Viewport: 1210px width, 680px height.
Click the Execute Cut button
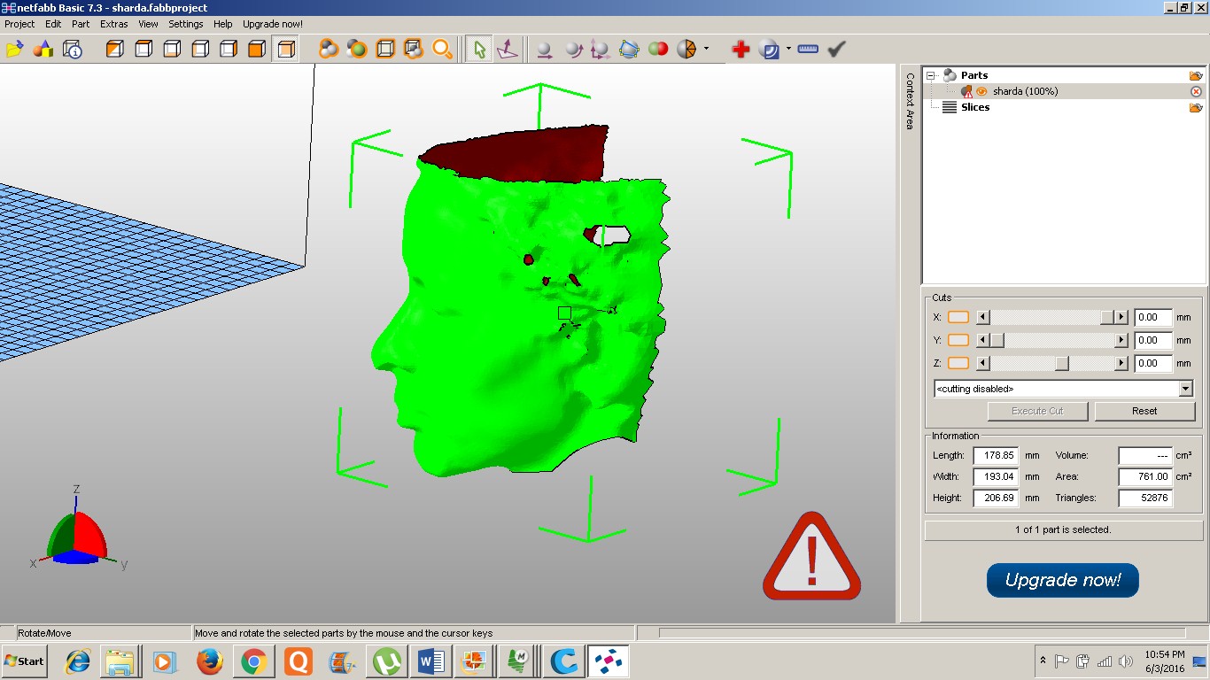coord(1037,411)
